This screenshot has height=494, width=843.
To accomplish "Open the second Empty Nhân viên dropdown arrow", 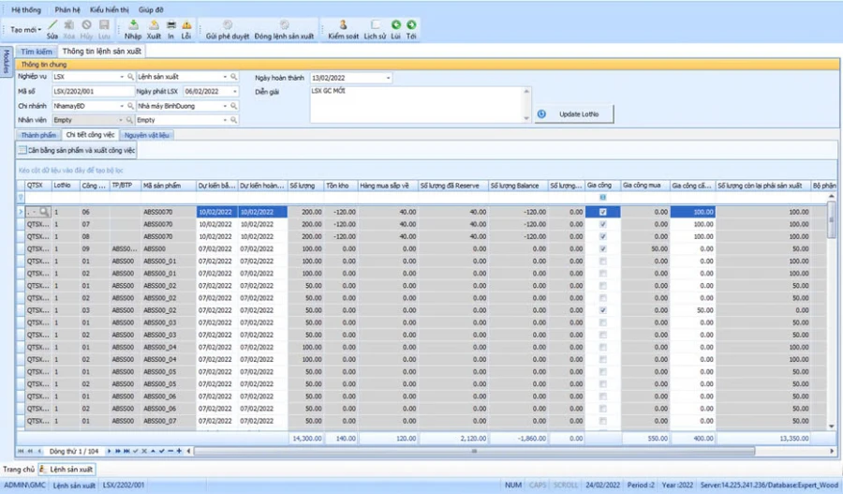I will click(x=225, y=120).
